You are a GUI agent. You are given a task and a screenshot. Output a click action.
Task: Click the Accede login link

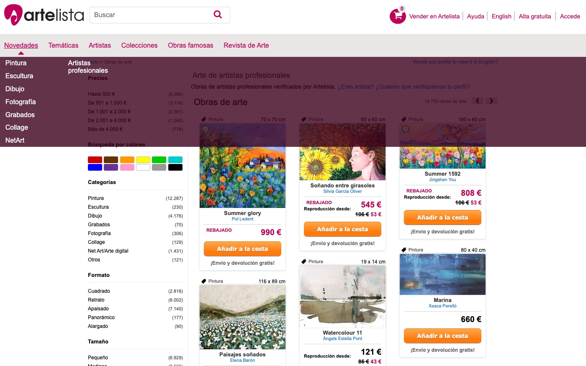coord(570,16)
